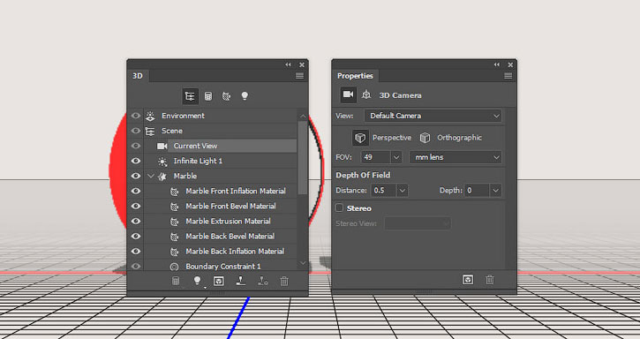Open the Properties panel flyout menu
Image resolution: width=640 pixels, height=339 pixels.
[x=508, y=76]
